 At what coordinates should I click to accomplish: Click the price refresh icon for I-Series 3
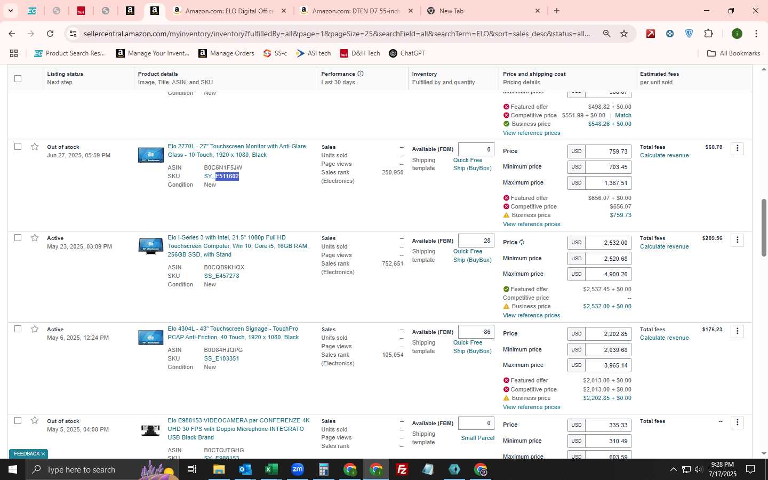tap(522, 242)
